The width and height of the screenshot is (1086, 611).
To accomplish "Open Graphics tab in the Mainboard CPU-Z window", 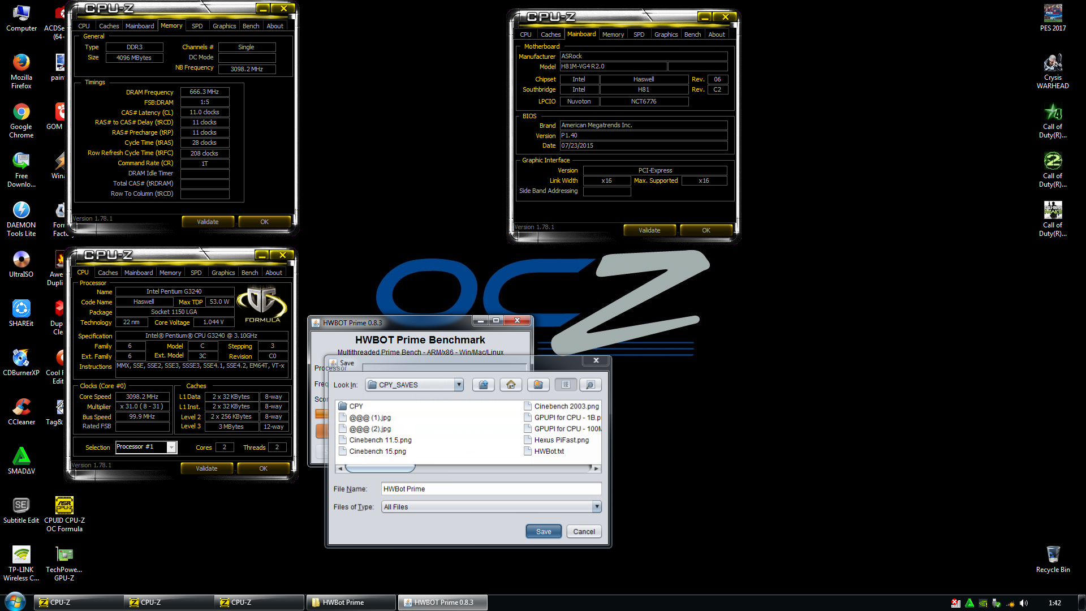I will pos(666,35).
